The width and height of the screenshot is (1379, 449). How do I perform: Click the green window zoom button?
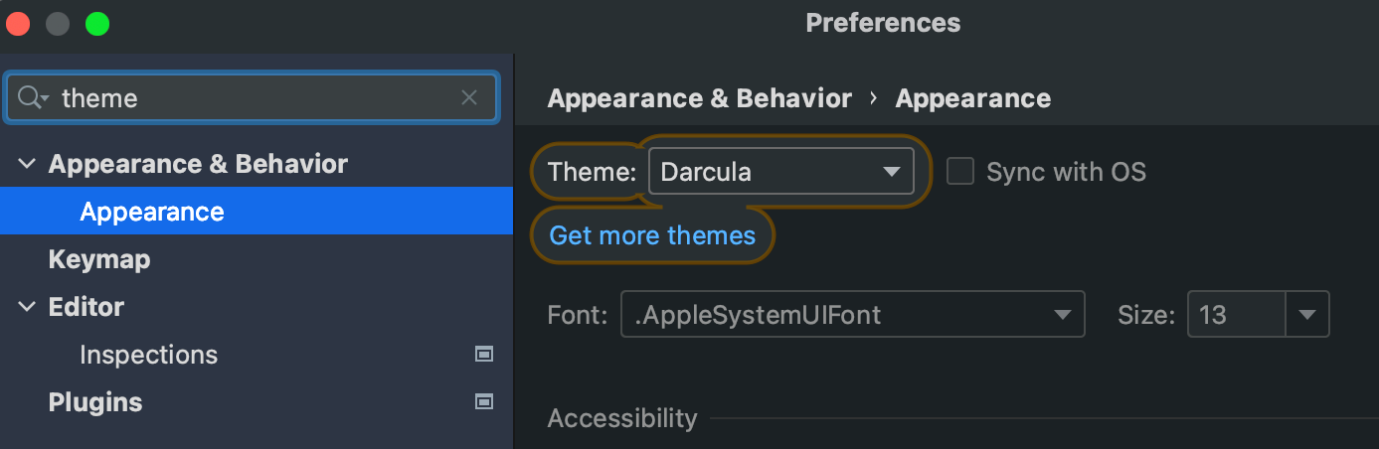click(96, 24)
